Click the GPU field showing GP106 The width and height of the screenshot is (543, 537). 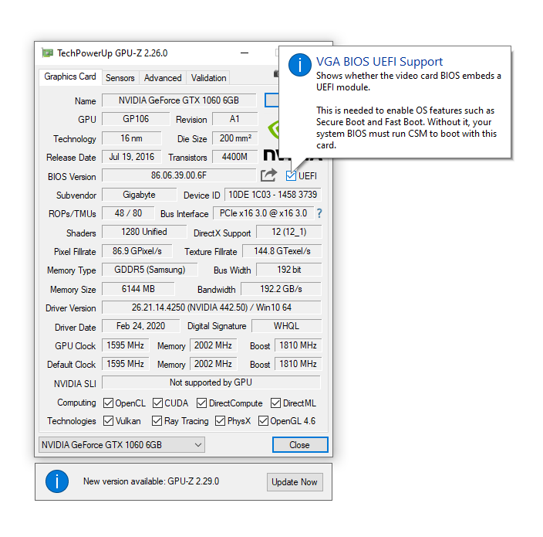[136, 119]
